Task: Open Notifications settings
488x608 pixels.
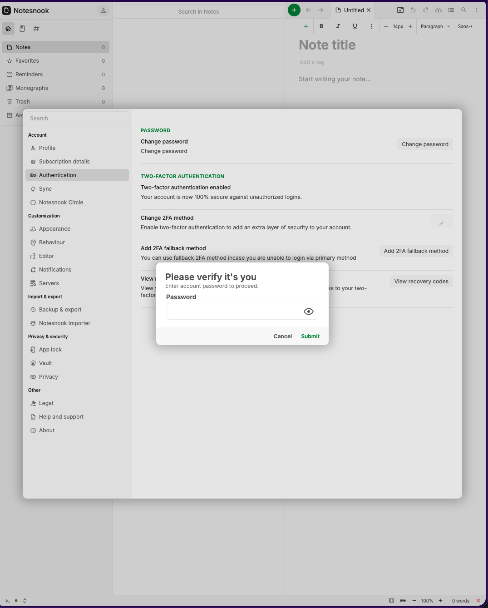Action: tap(77, 270)
